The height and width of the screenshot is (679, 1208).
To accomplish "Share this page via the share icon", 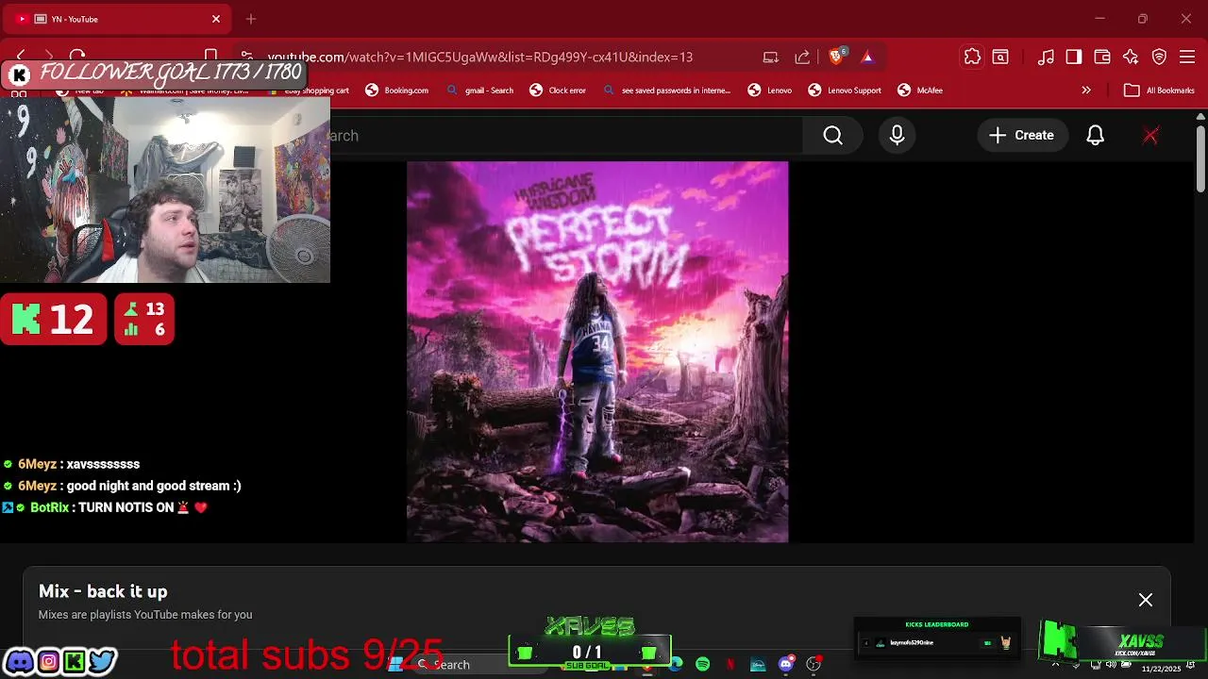I will click(x=802, y=57).
